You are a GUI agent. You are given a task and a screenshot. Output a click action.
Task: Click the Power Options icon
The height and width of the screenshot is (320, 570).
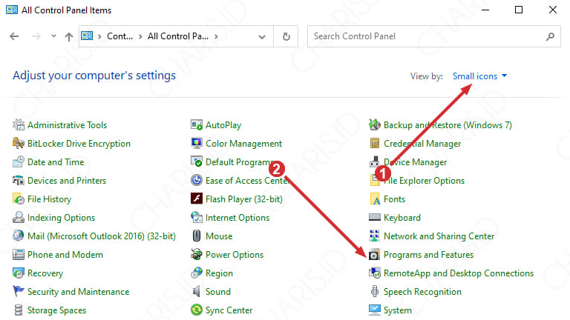click(197, 254)
